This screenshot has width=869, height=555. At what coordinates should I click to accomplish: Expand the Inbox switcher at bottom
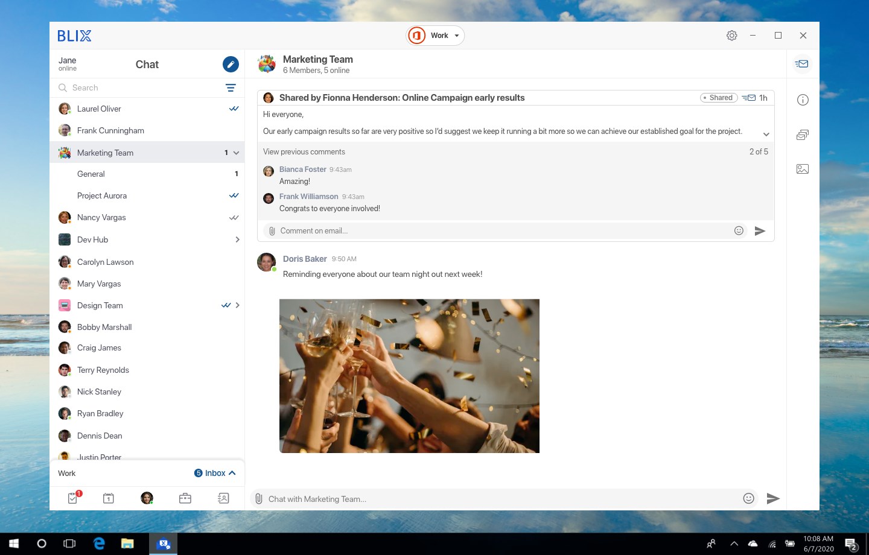tap(215, 474)
